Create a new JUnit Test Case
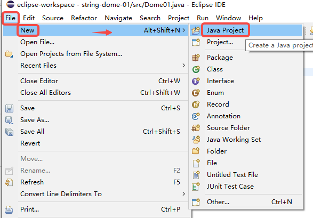 click(246, 187)
